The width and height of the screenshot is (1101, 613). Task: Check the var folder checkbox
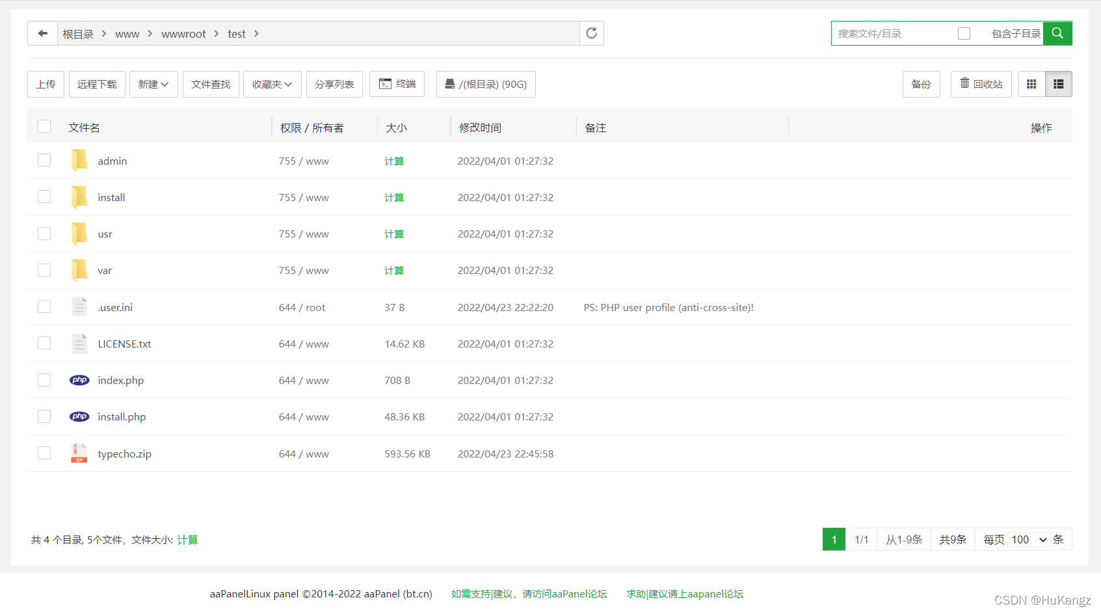pos(44,269)
